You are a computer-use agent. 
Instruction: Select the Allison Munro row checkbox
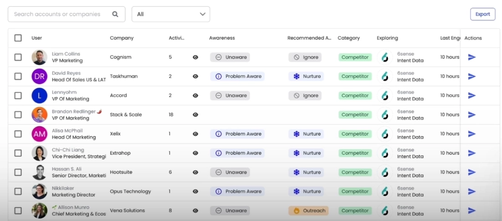[x=18, y=211]
